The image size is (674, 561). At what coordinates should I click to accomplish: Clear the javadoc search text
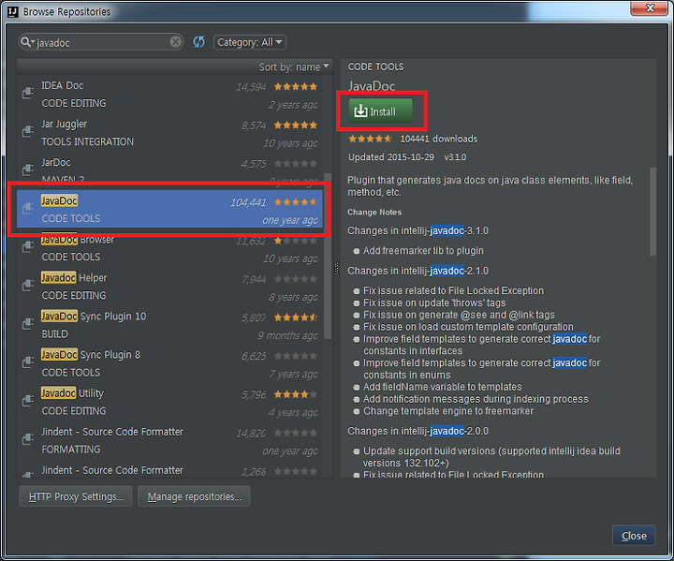(175, 42)
